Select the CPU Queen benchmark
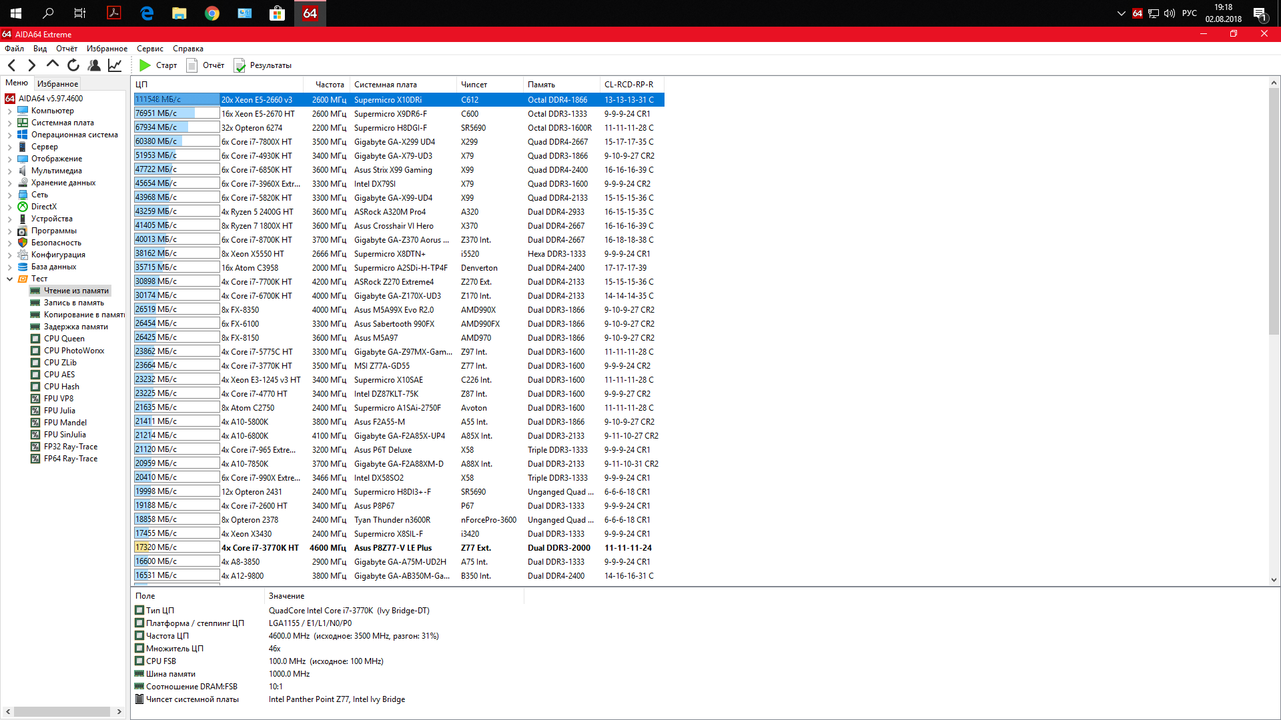Screen dimensions: 1281x720 click(64, 339)
